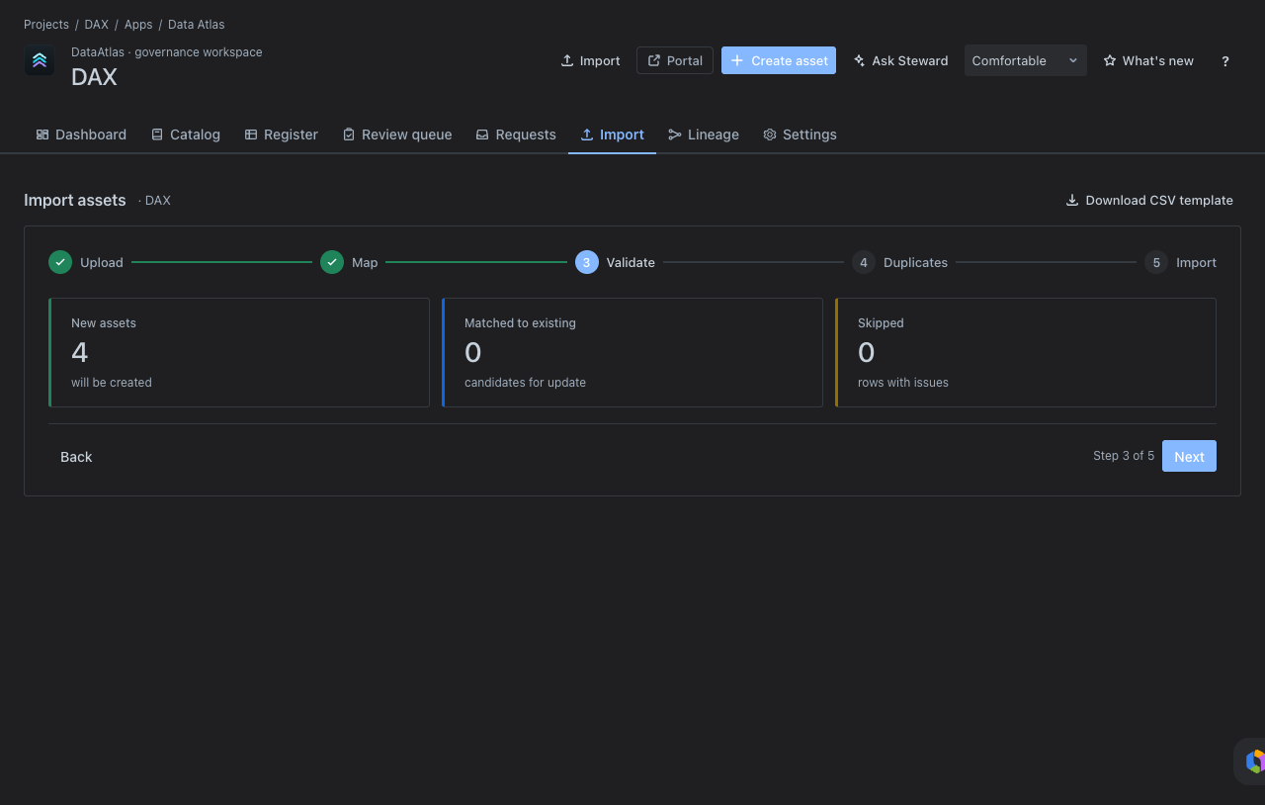Click the Duplicates step number 4

point(864,262)
